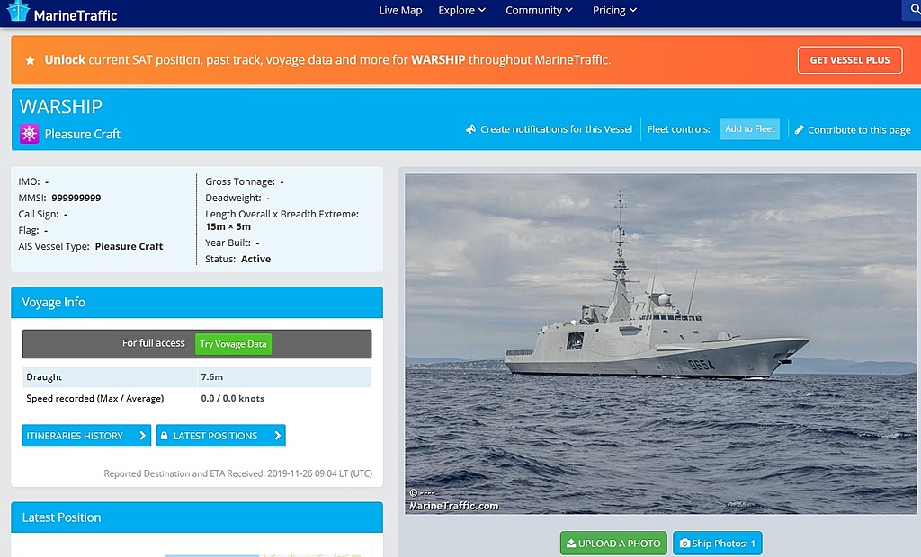Click the Itineraries History arrow chevron
Screen dimensions: 921x557
[142, 436]
